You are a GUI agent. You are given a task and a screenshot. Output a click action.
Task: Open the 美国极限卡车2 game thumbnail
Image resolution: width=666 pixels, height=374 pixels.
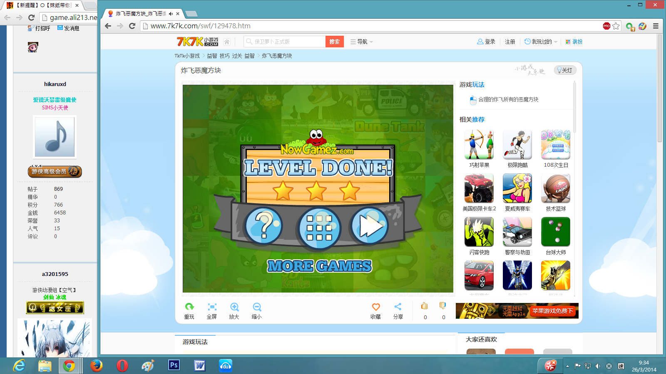(479, 188)
